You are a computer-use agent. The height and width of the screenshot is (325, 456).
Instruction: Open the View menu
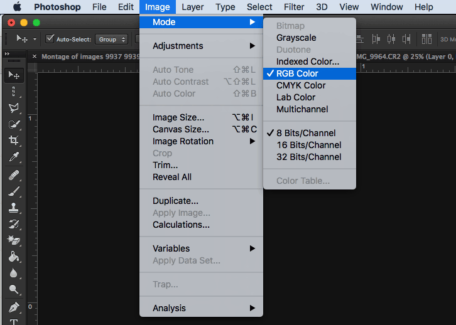click(349, 7)
